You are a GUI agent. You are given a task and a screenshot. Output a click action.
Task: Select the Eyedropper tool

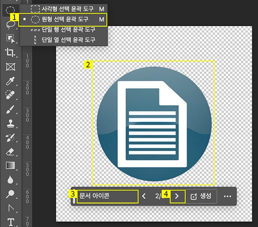click(10, 81)
